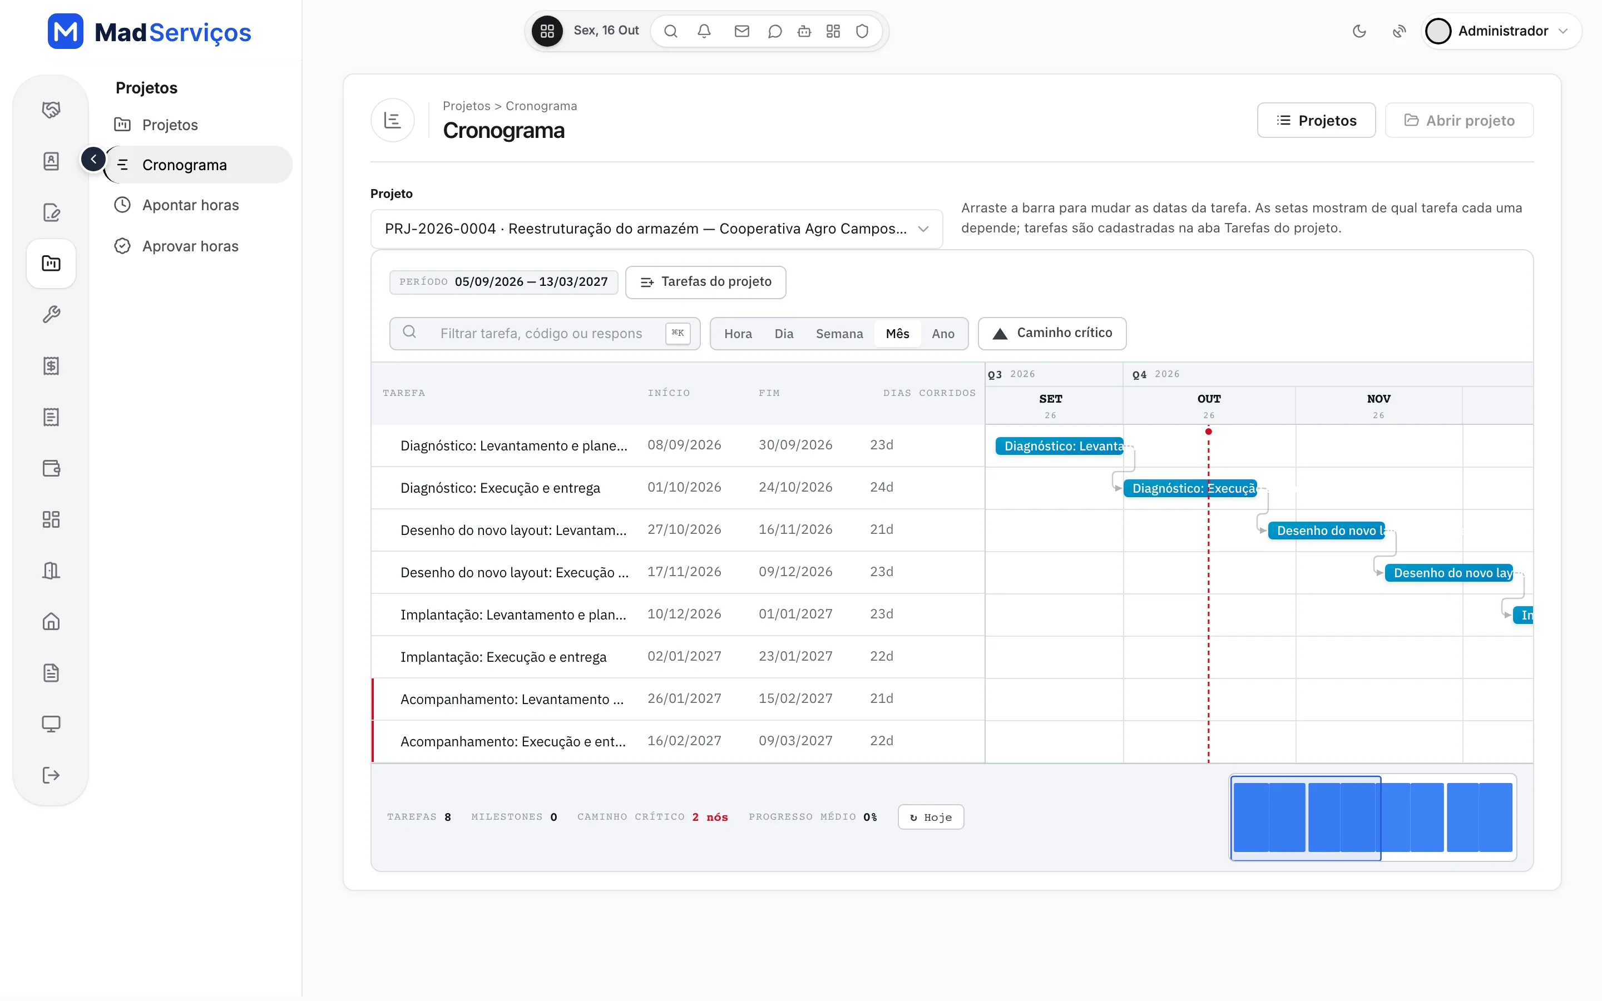
Task: Open the receipt list icon in the rail
Action: pos(51,417)
